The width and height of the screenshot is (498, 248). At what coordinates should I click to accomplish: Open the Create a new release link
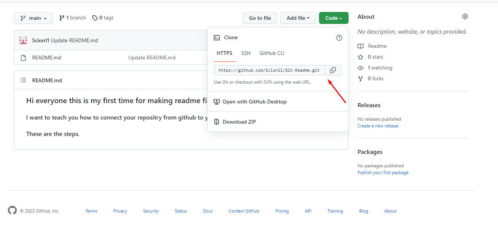378,125
